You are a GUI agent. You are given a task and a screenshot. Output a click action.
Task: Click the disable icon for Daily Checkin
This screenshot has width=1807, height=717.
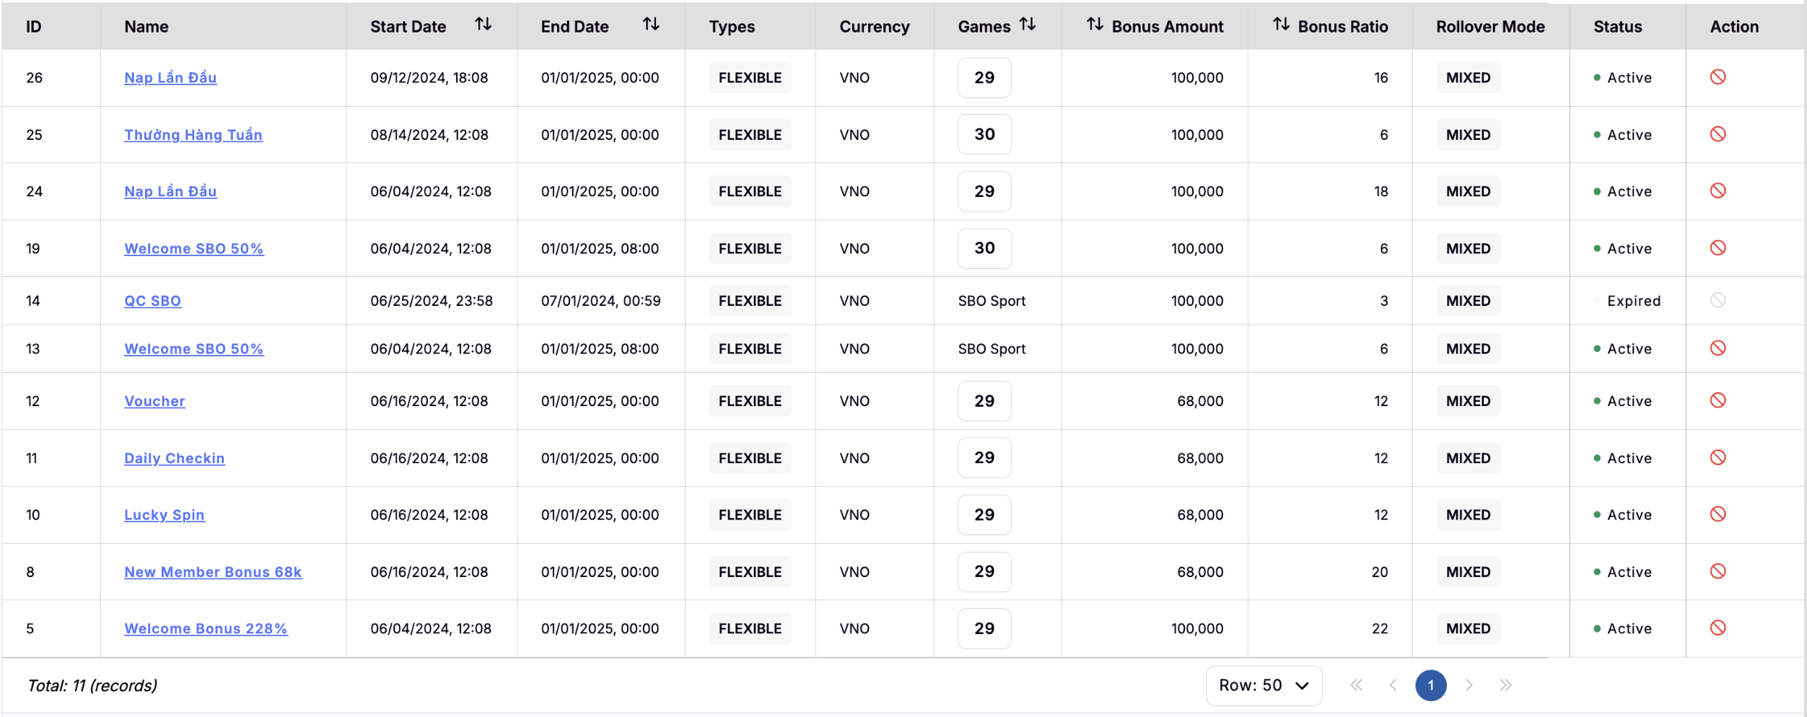pos(1718,457)
